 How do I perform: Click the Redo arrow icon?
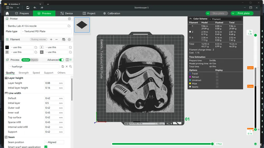(42, 8)
